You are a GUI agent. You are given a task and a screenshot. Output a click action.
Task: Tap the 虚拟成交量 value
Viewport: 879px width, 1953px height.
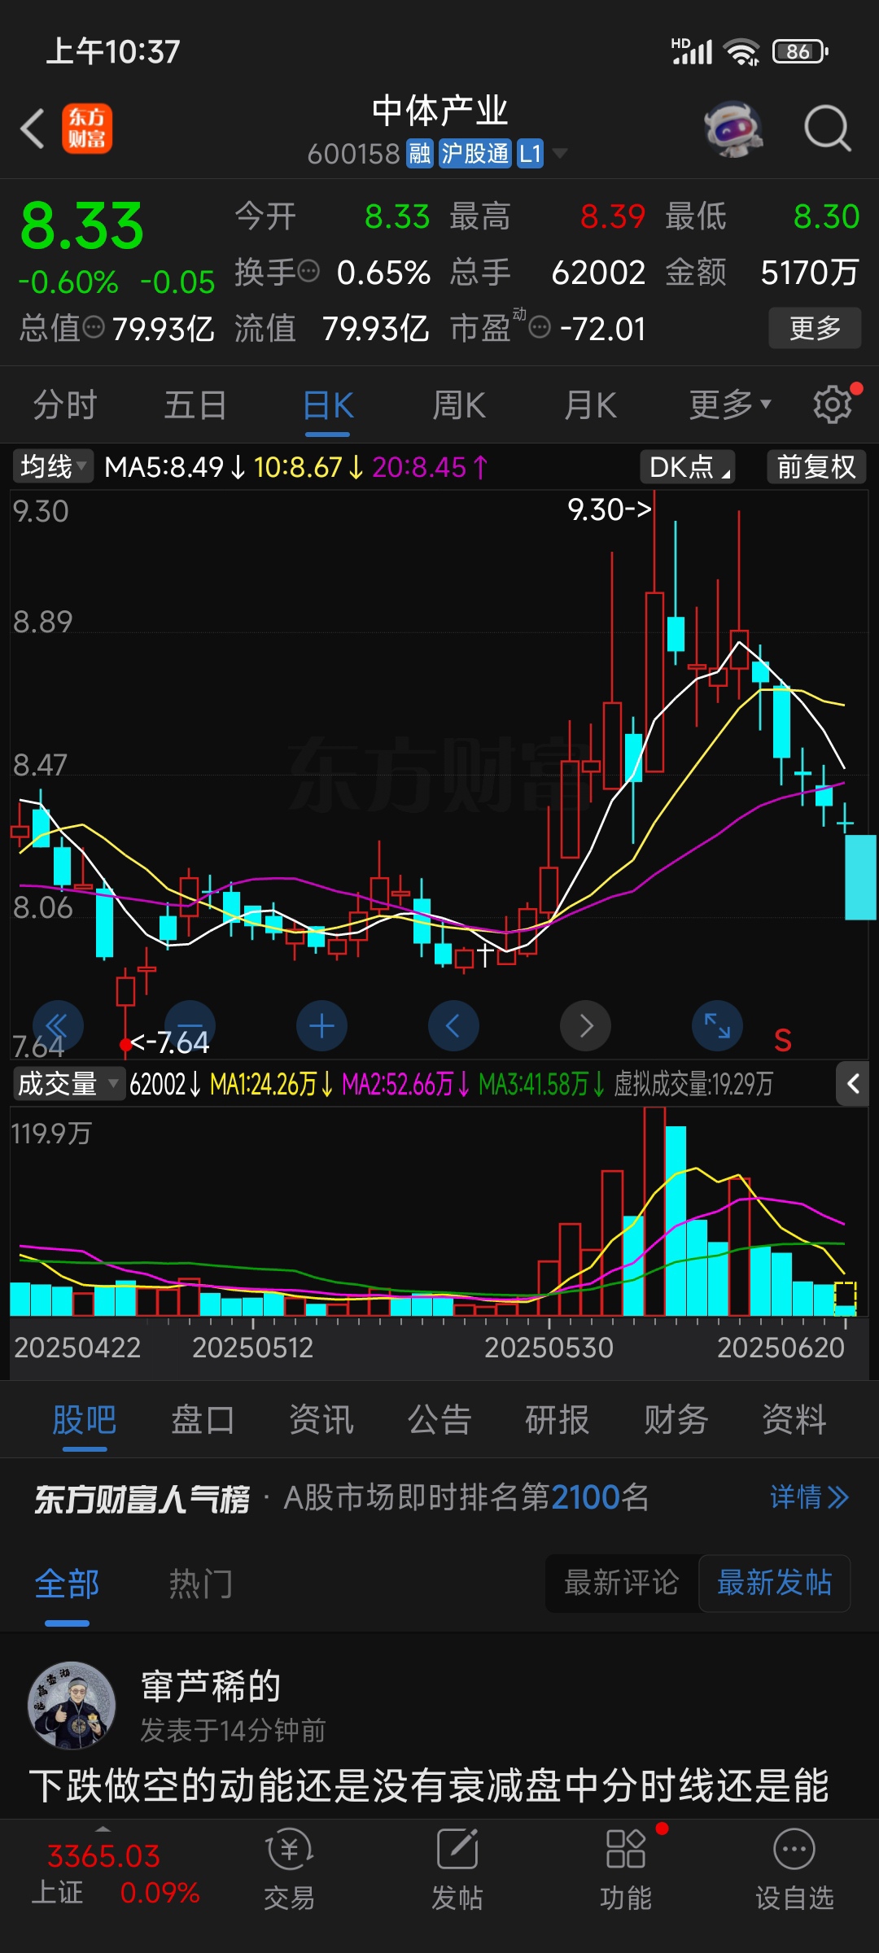(693, 1084)
